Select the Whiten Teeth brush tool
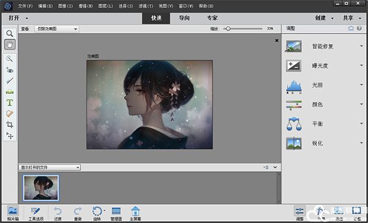 pyautogui.click(x=10, y=81)
